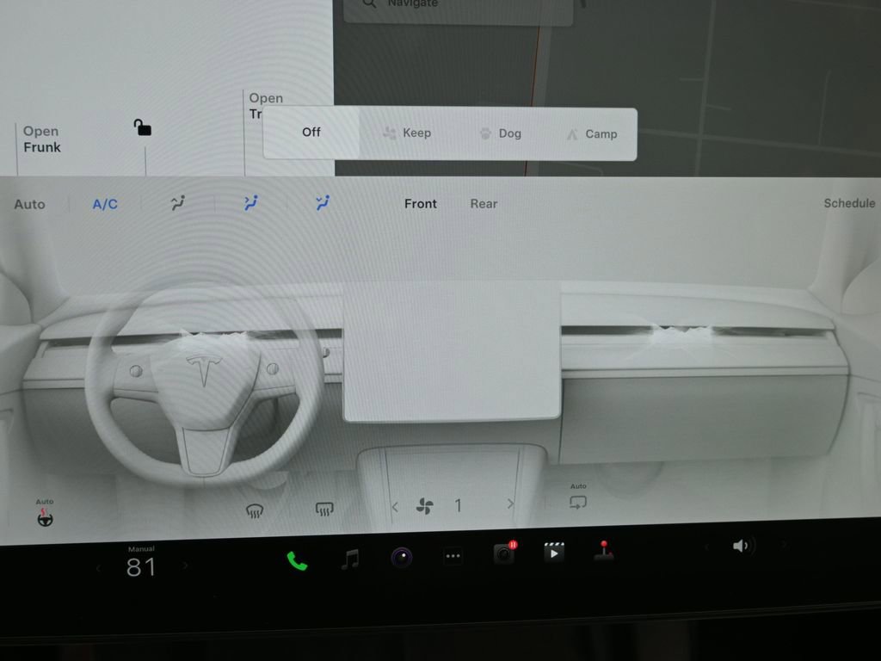Open the Dashcam viewer

[503, 556]
